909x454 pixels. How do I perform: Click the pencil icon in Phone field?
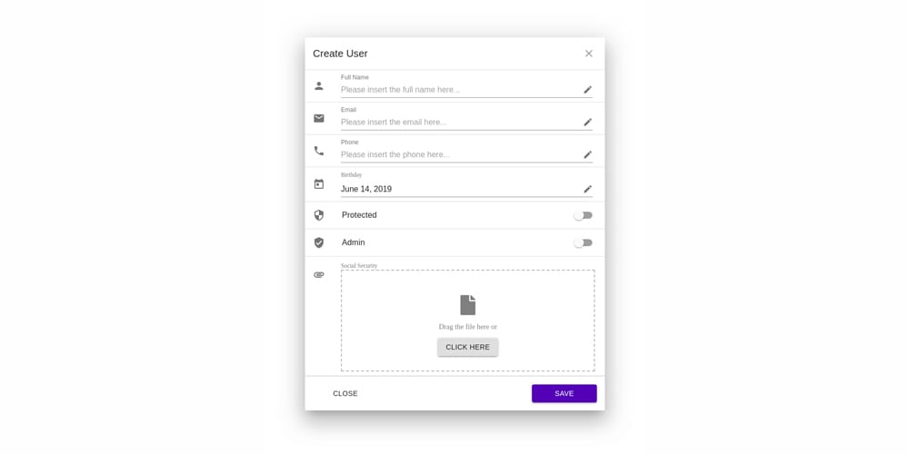pos(587,155)
